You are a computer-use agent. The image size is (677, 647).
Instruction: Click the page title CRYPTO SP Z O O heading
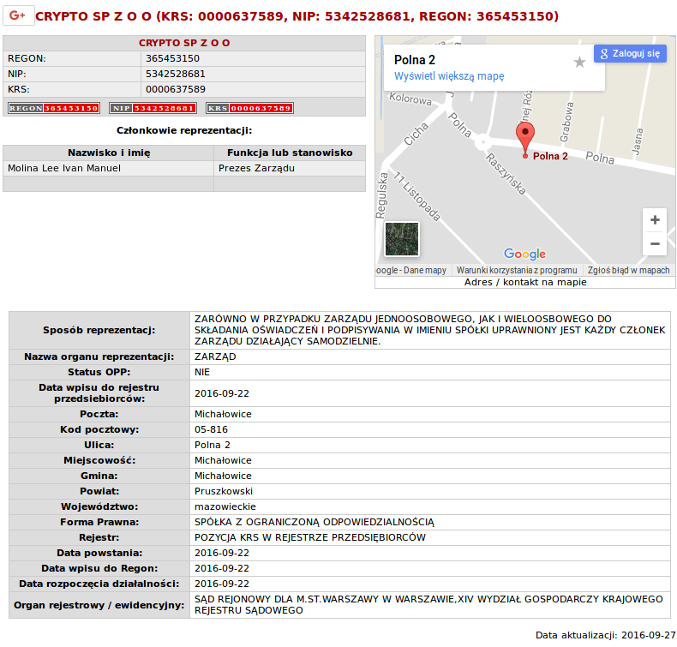click(x=297, y=16)
